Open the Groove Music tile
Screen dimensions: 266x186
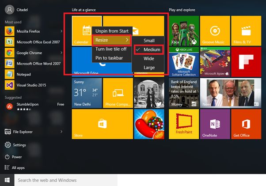point(215,31)
